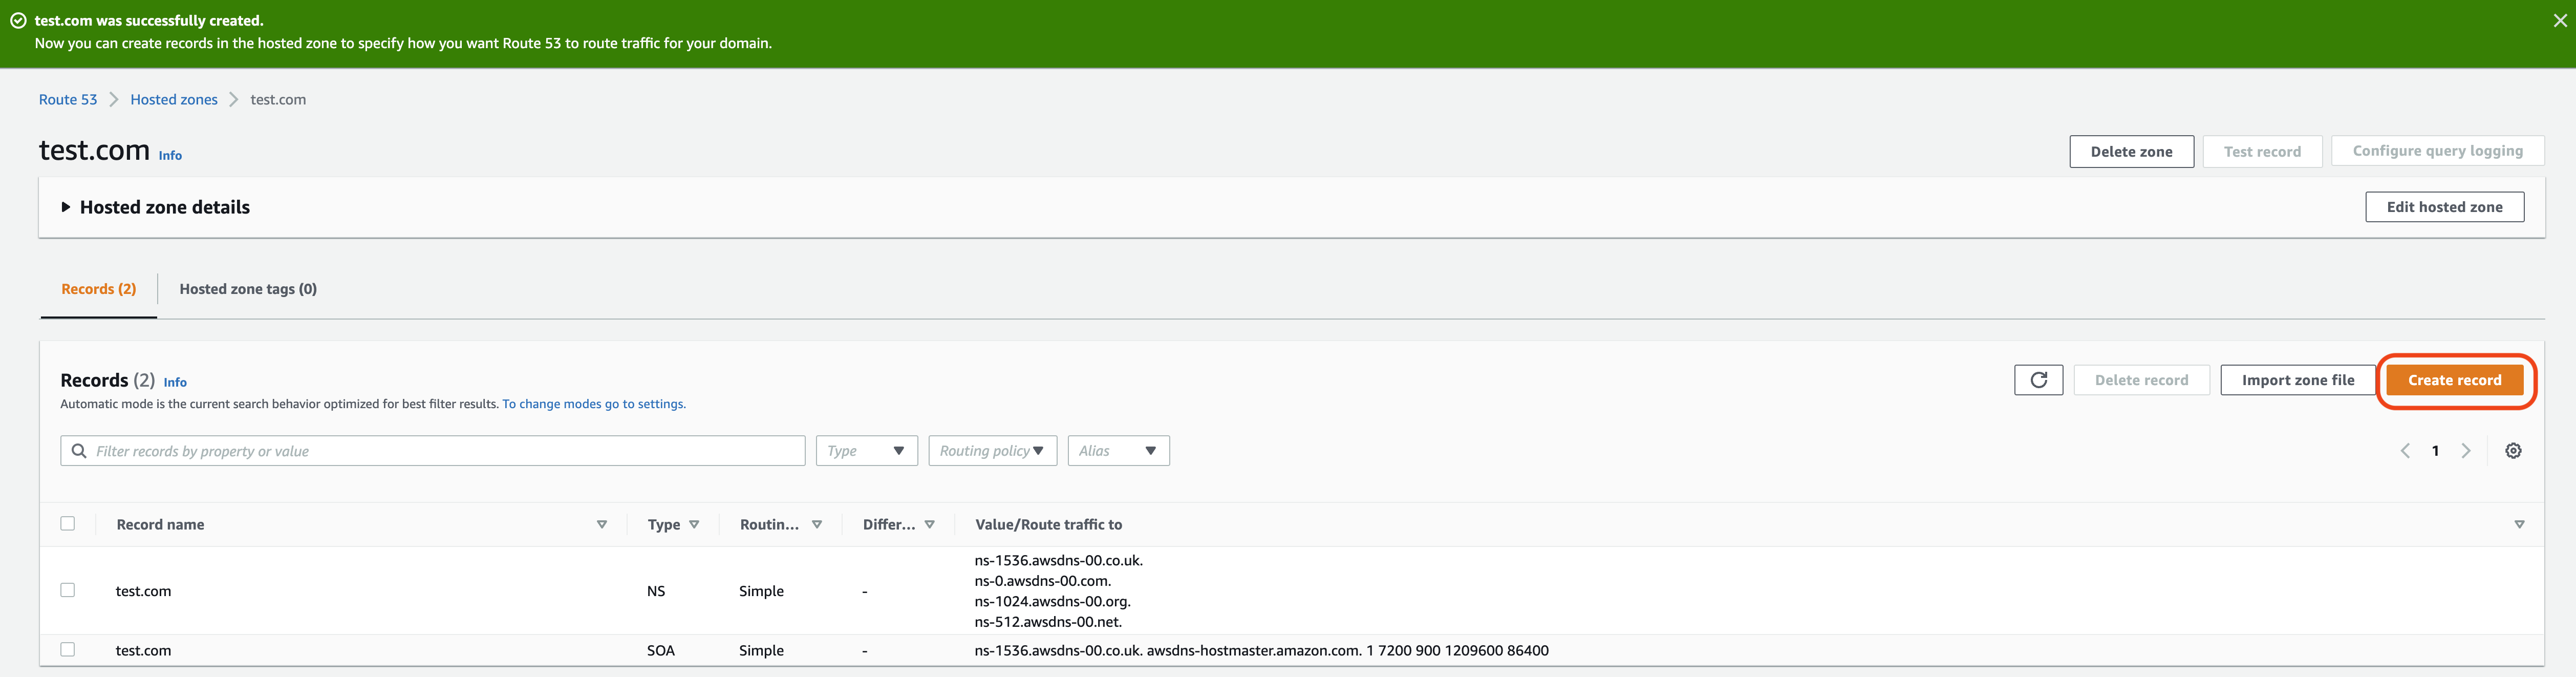Open the Routing policy filter dropdown
This screenshot has width=2576, height=677.
pyautogui.click(x=992, y=451)
